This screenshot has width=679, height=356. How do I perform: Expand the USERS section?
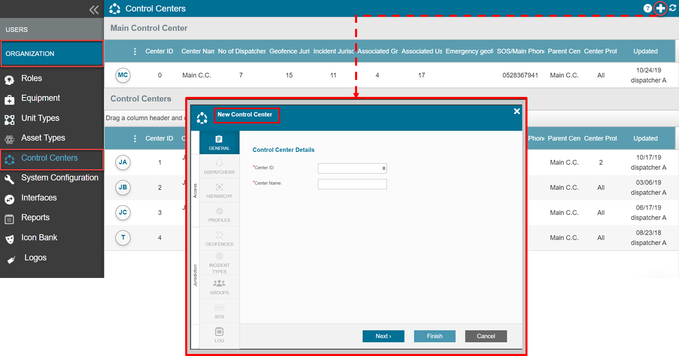[x=17, y=30]
